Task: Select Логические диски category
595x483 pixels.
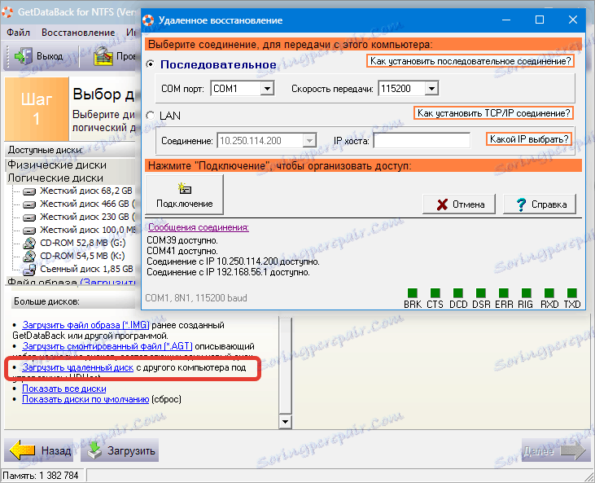Action: (x=55, y=178)
